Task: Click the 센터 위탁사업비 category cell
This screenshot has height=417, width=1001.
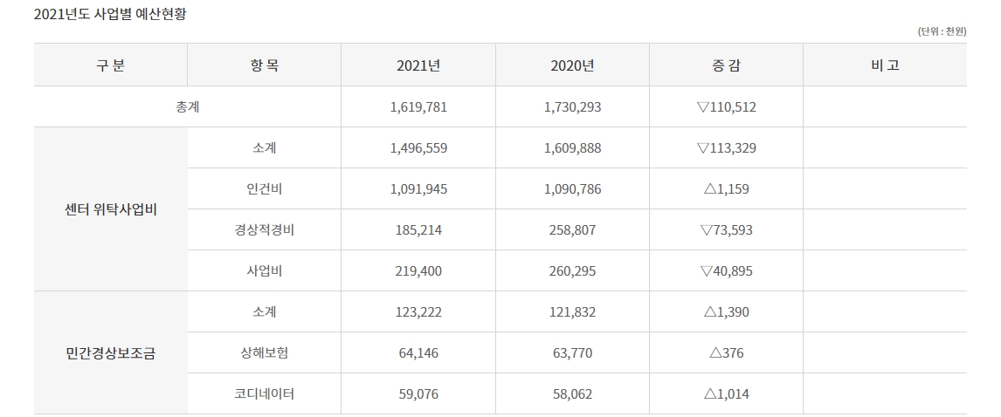Action: (x=111, y=210)
